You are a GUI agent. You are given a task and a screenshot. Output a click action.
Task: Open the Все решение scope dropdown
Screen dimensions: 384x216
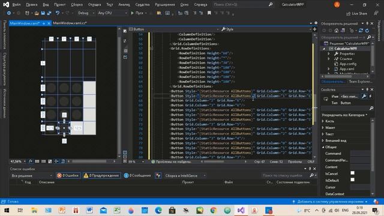[32, 176]
